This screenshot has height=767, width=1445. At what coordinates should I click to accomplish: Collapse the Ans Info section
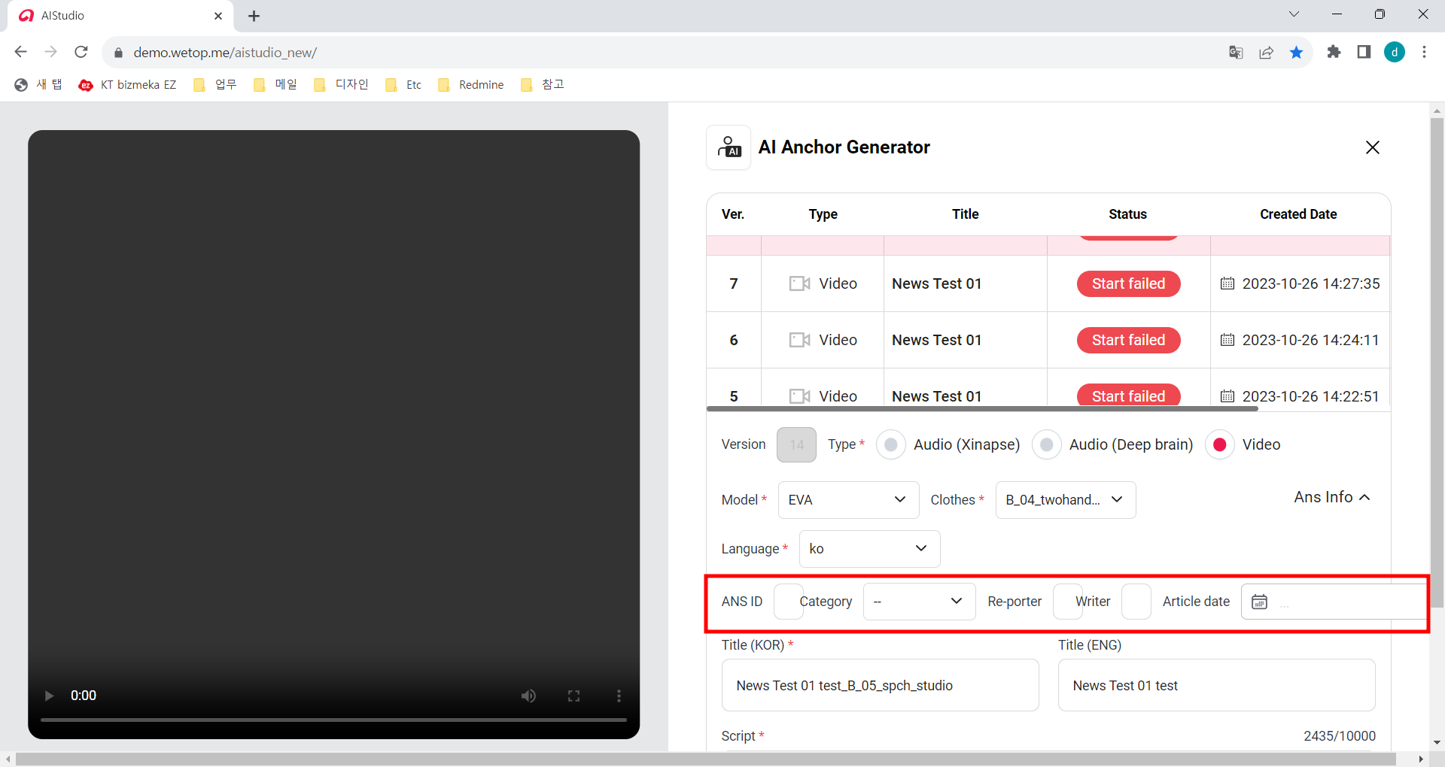1331,497
